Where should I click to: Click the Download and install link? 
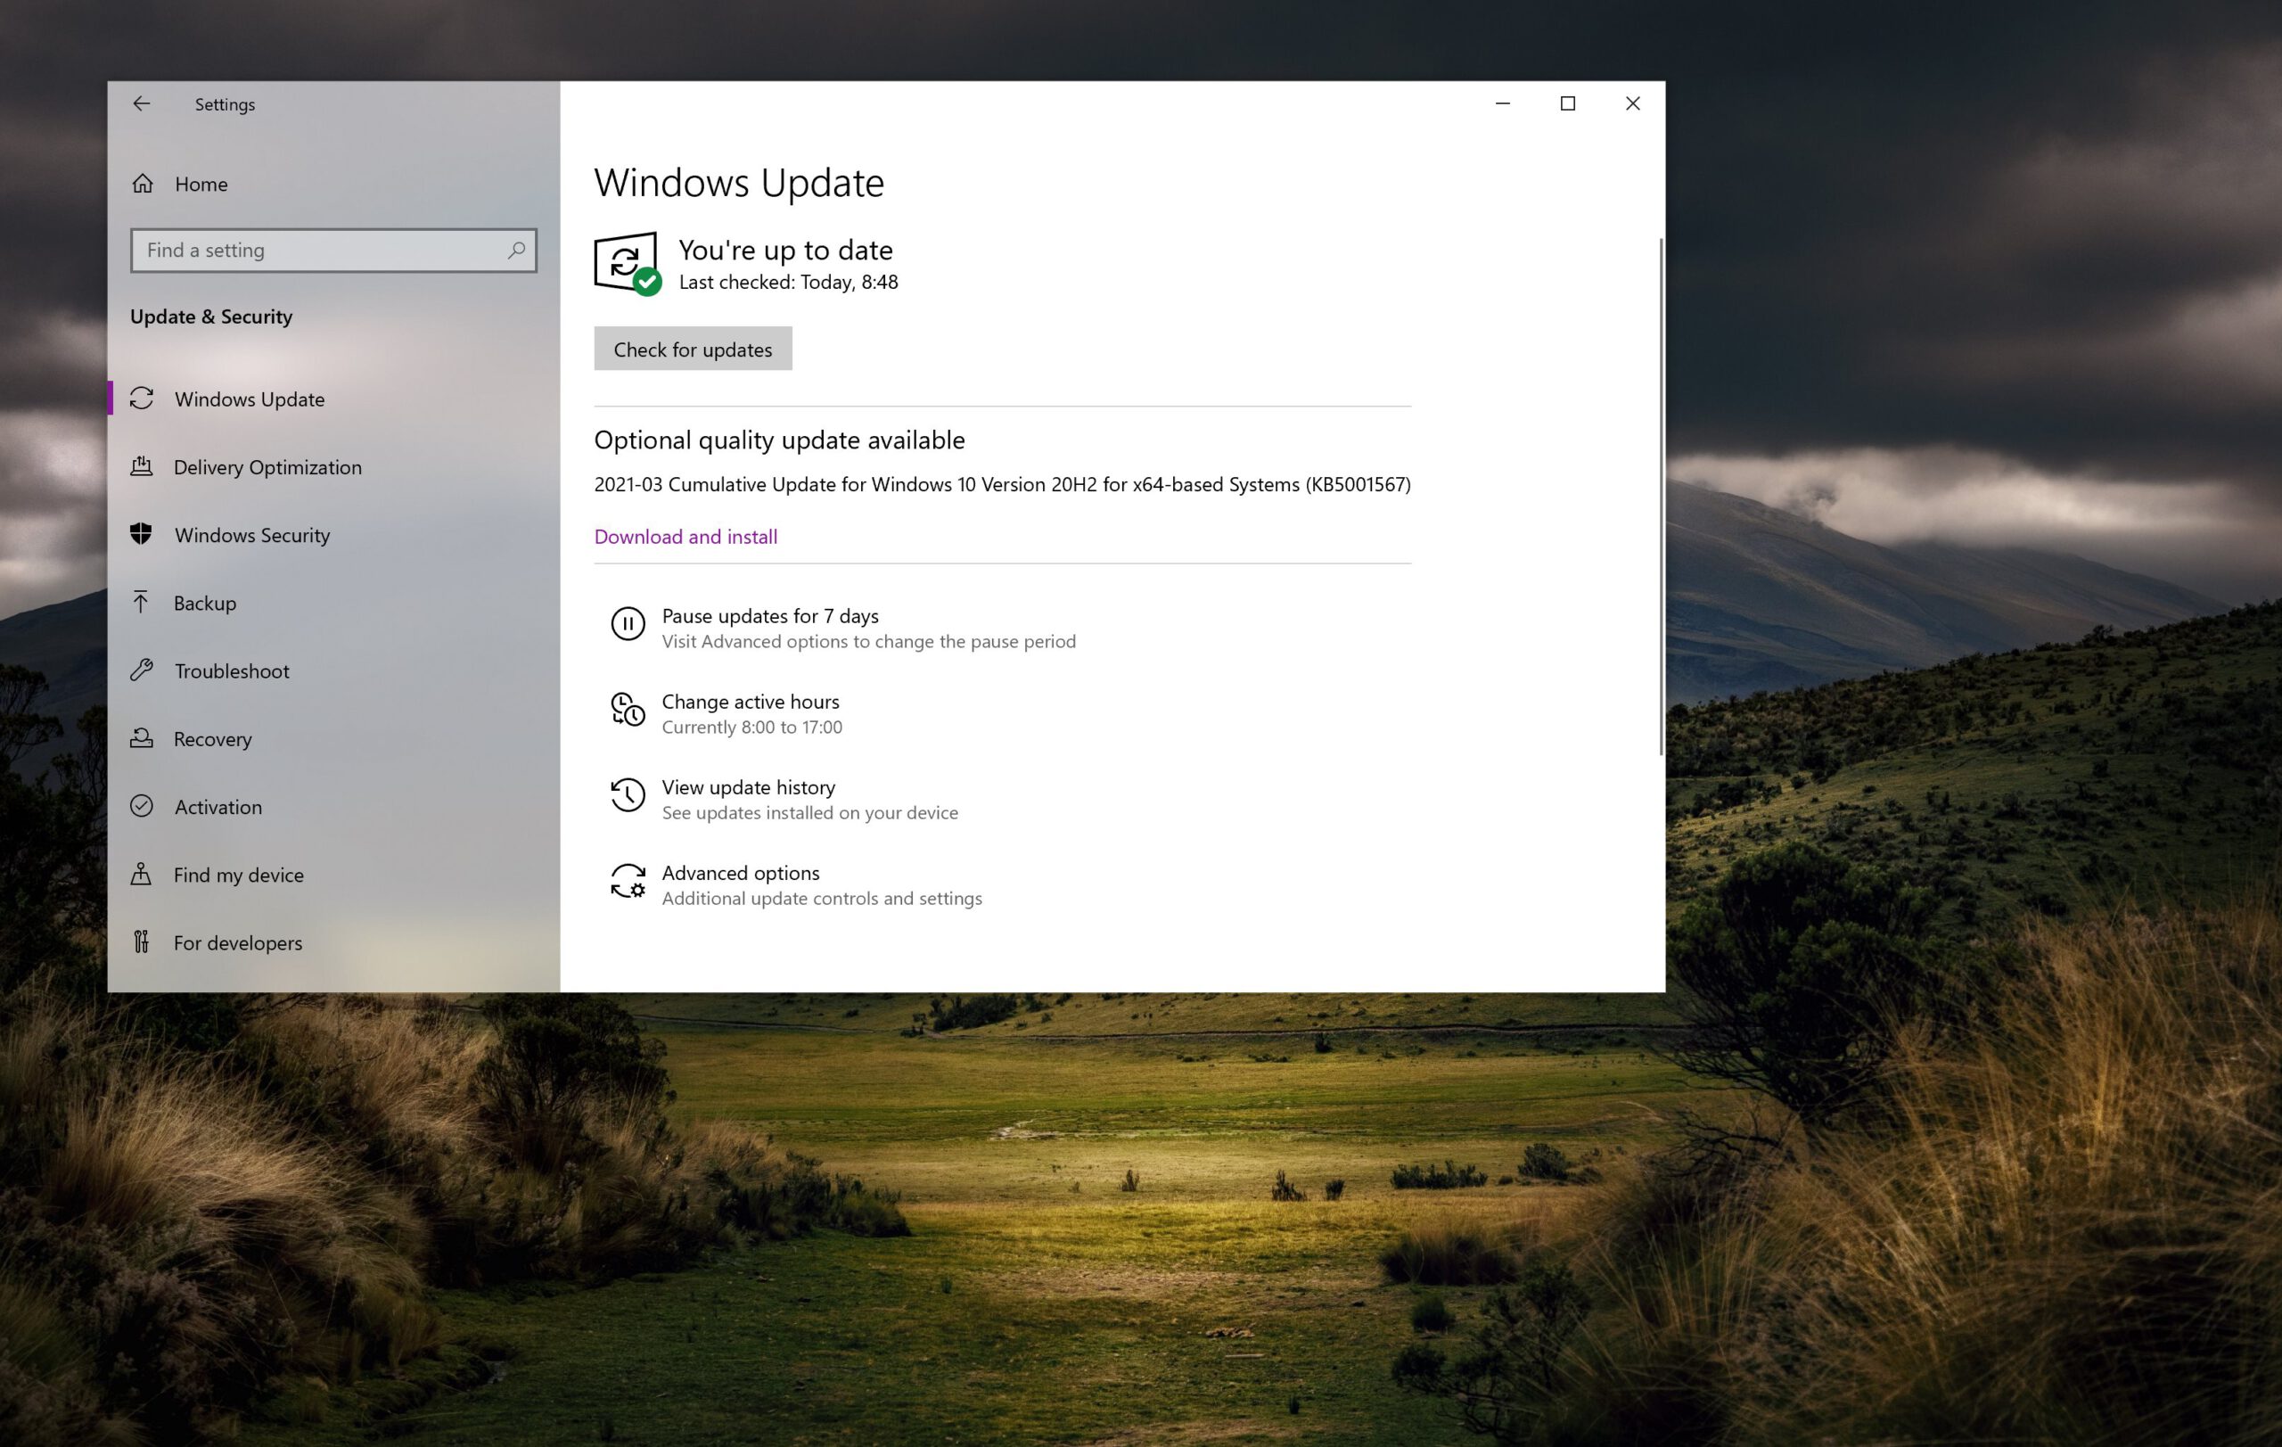pos(685,537)
